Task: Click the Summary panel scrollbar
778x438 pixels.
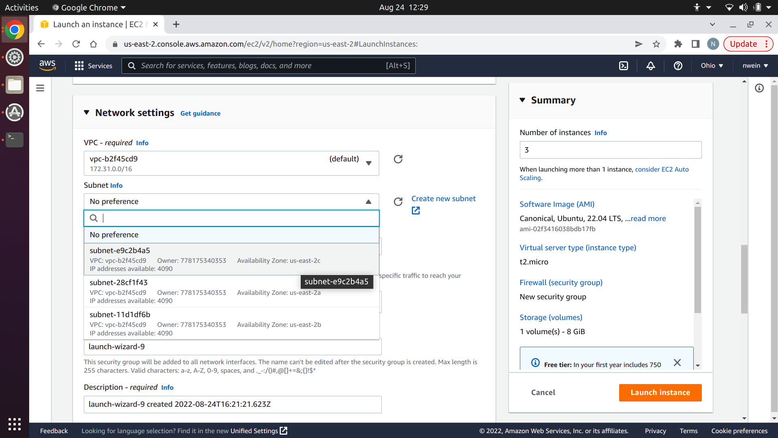Action: tap(697, 260)
